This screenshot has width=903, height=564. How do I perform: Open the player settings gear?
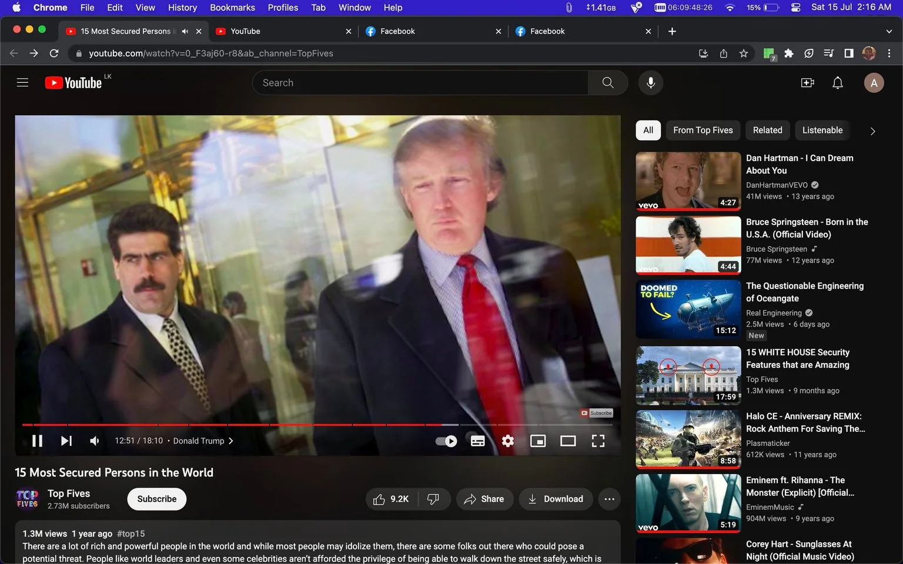508,441
